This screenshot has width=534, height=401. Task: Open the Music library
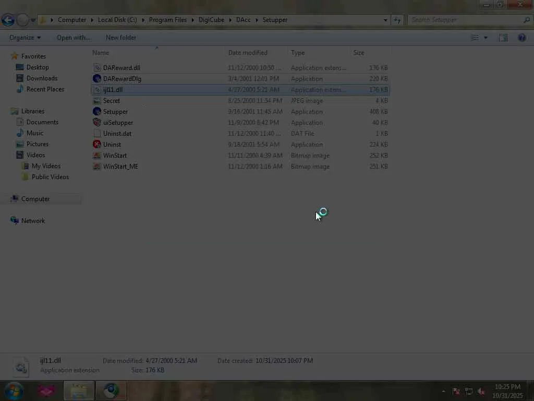click(35, 133)
